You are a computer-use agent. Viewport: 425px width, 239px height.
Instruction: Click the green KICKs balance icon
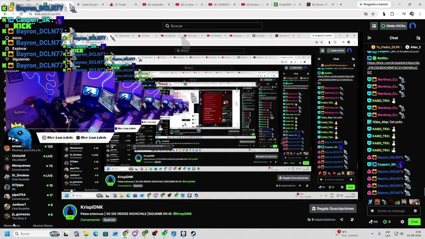point(385,222)
